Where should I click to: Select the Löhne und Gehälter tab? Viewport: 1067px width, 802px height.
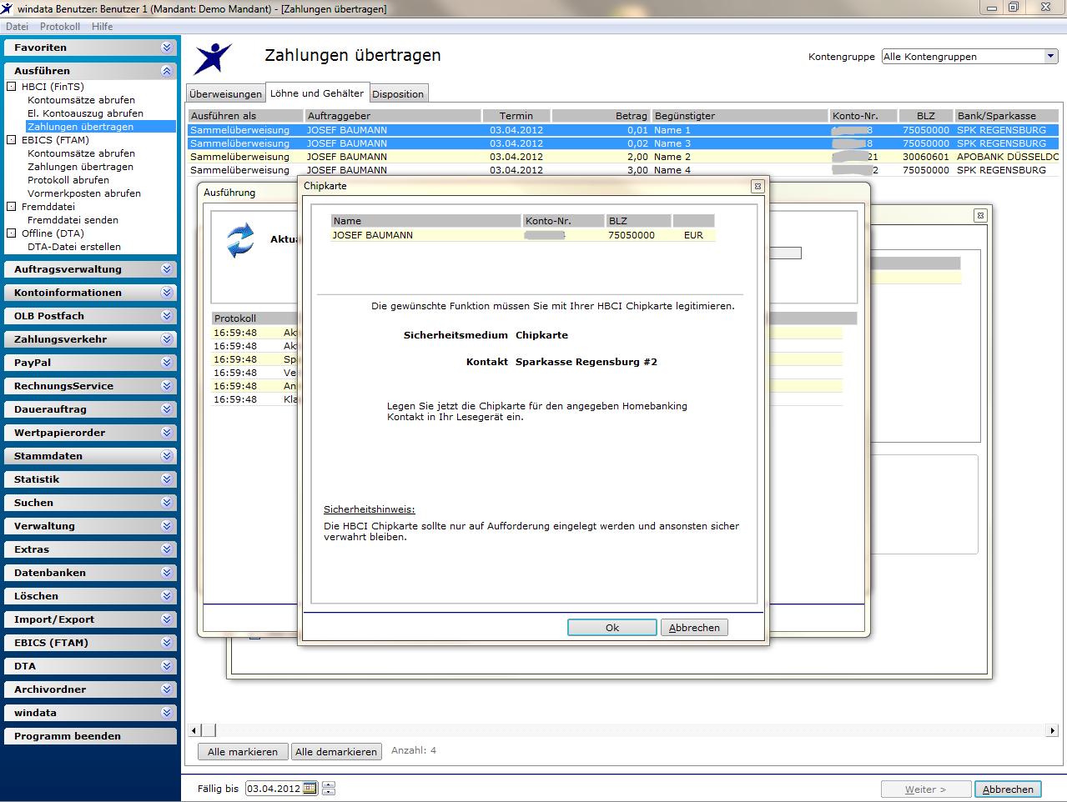[x=317, y=93]
